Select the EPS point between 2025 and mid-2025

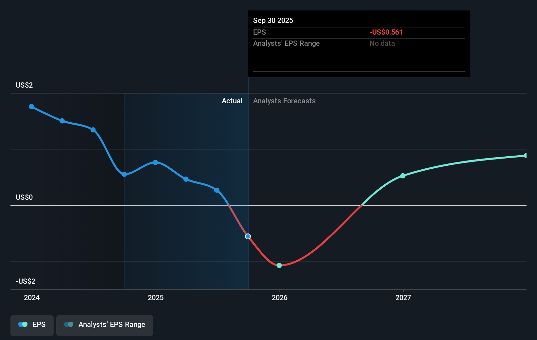186,179
